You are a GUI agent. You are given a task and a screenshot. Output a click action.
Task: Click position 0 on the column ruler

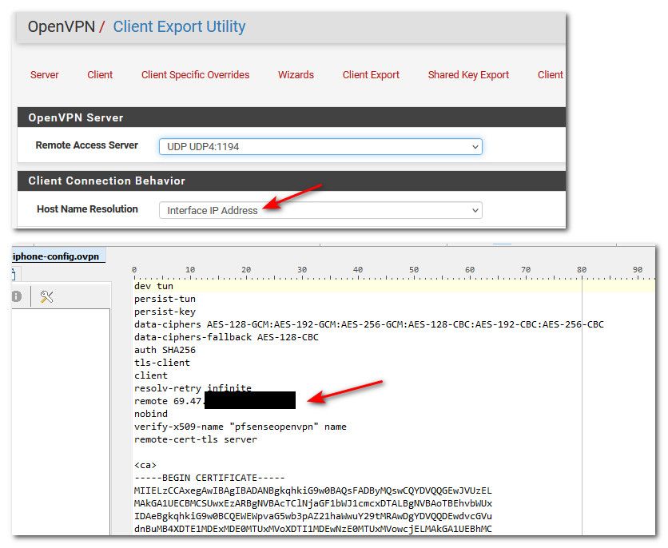click(x=135, y=269)
